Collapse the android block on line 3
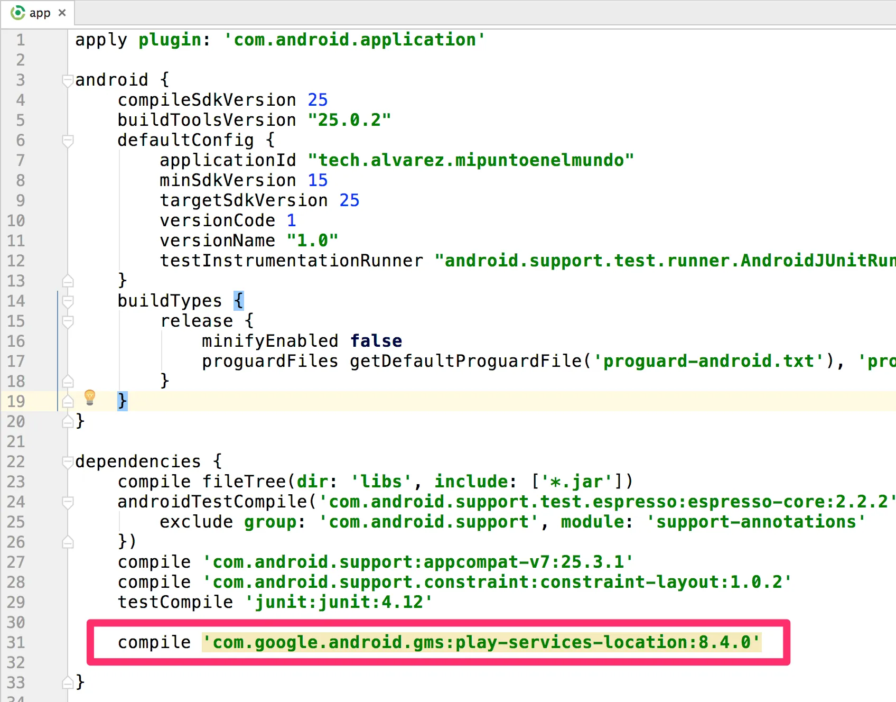Screen dimensions: 896x702 68,81
